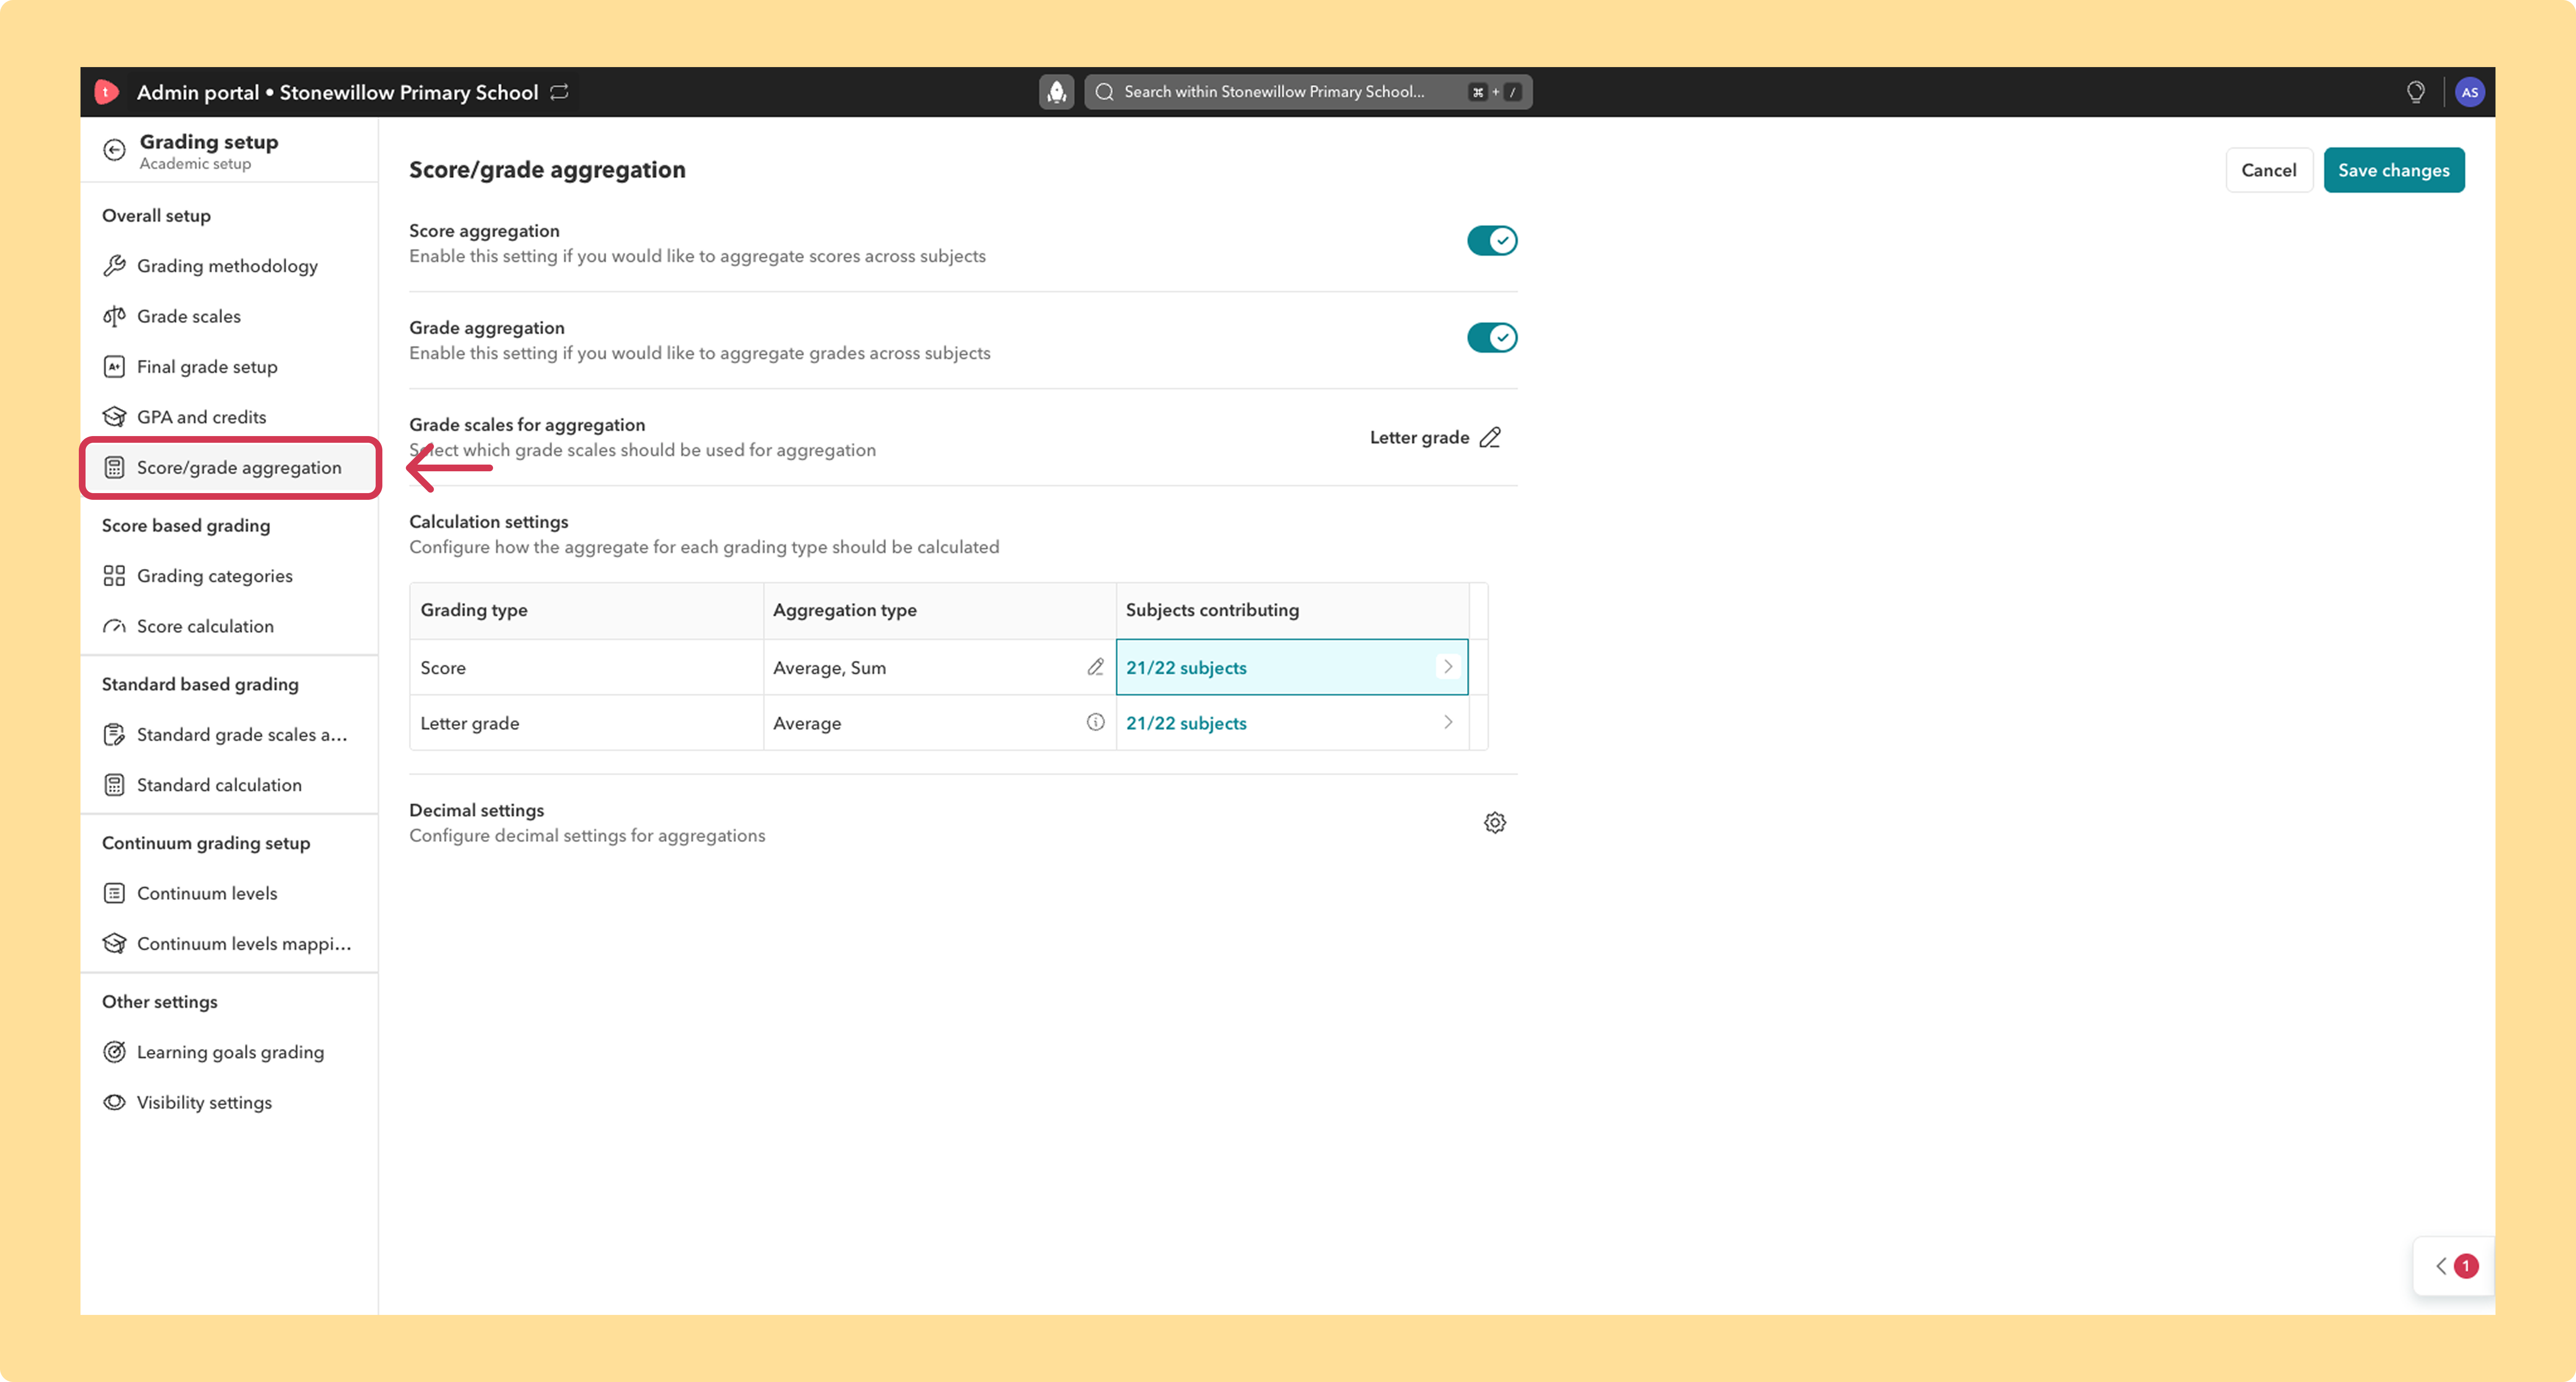Click the Continuum levels list icon
The image size is (2576, 1382).
[115, 893]
